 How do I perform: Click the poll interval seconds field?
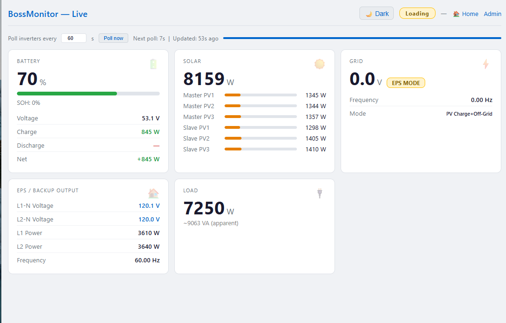point(74,38)
